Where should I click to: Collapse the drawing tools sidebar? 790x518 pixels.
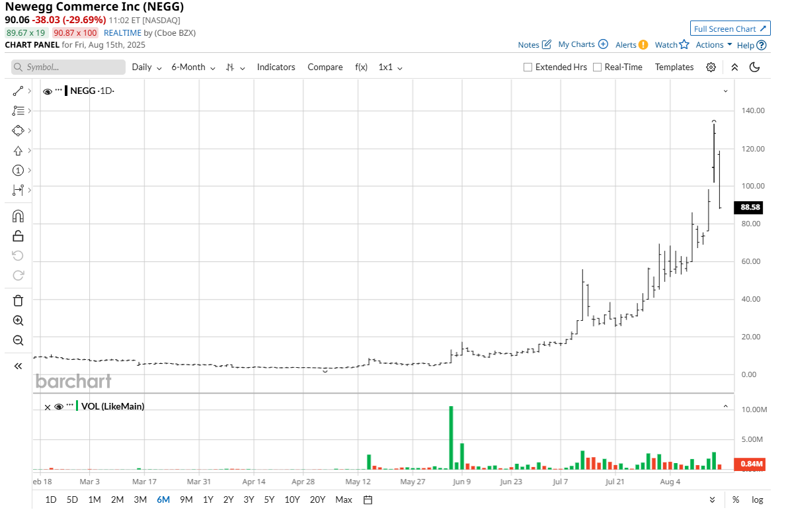point(18,367)
